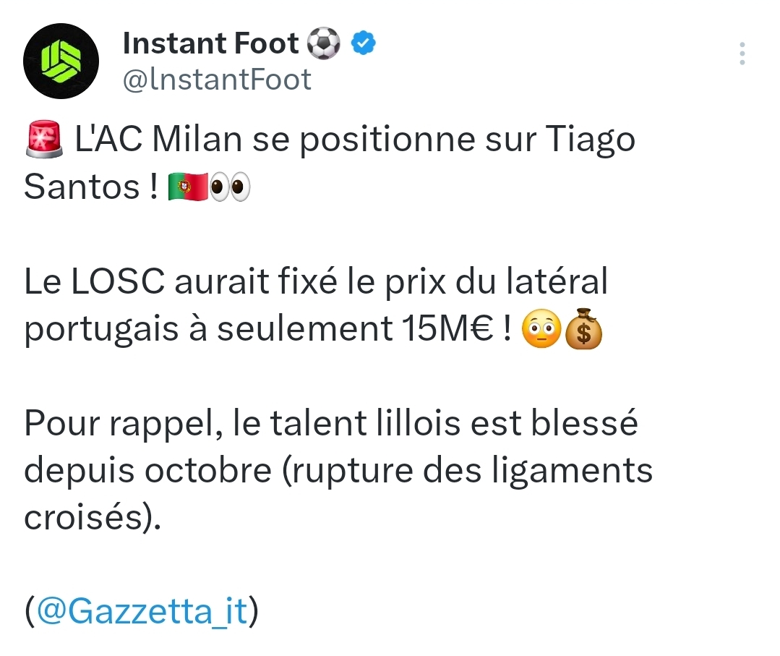This screenshot has height=656, width=780.
Task: Click the 'Pour rappel' paragraph start
Action: [x=123, y=424]
